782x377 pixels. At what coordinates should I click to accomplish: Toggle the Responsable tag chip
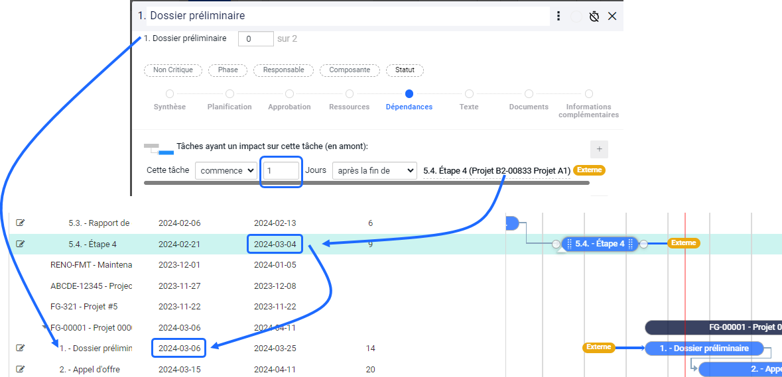tap(283, 70)
